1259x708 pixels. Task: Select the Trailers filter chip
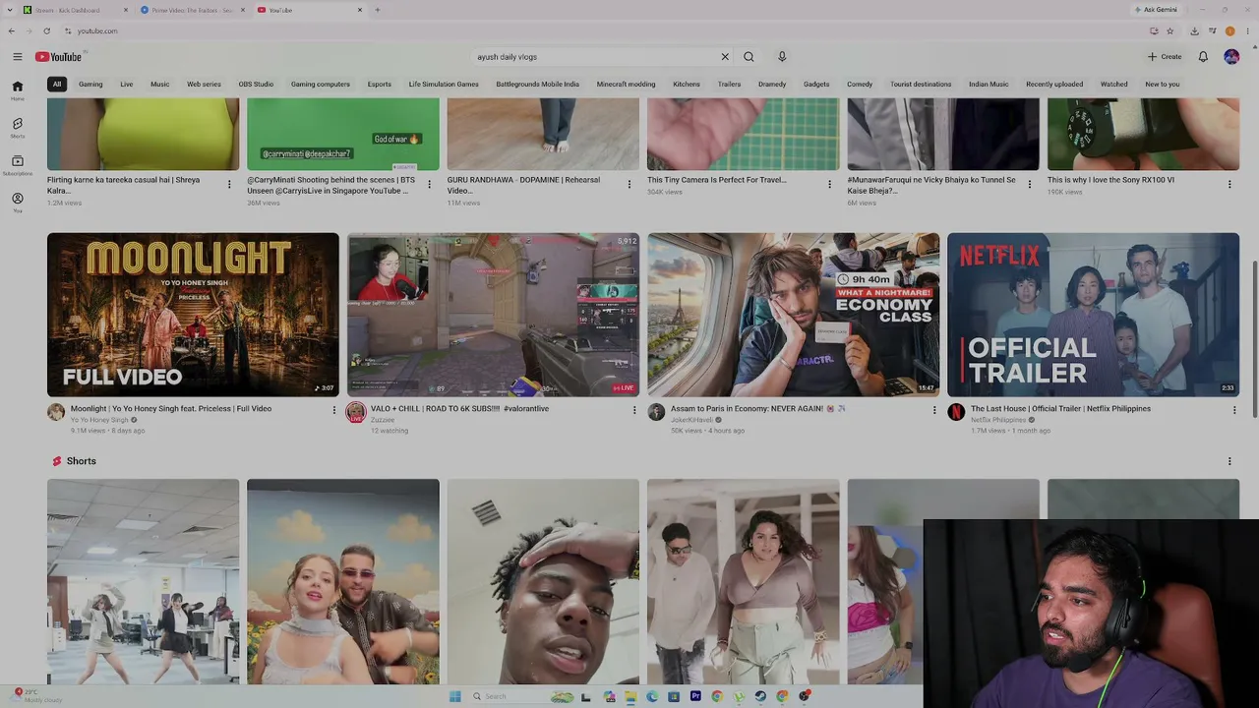point(729,85)
